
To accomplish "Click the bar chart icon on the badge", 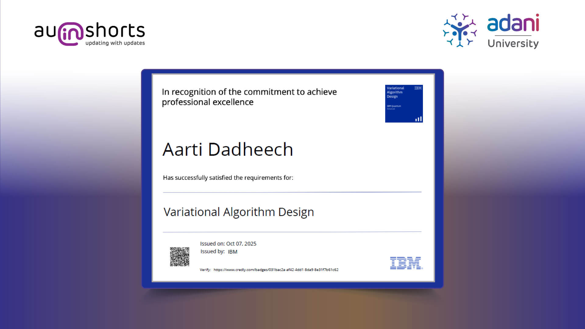I will [x=419, y=119].
